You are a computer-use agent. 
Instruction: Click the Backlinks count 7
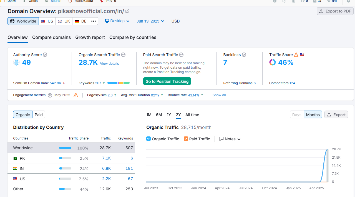225,63
